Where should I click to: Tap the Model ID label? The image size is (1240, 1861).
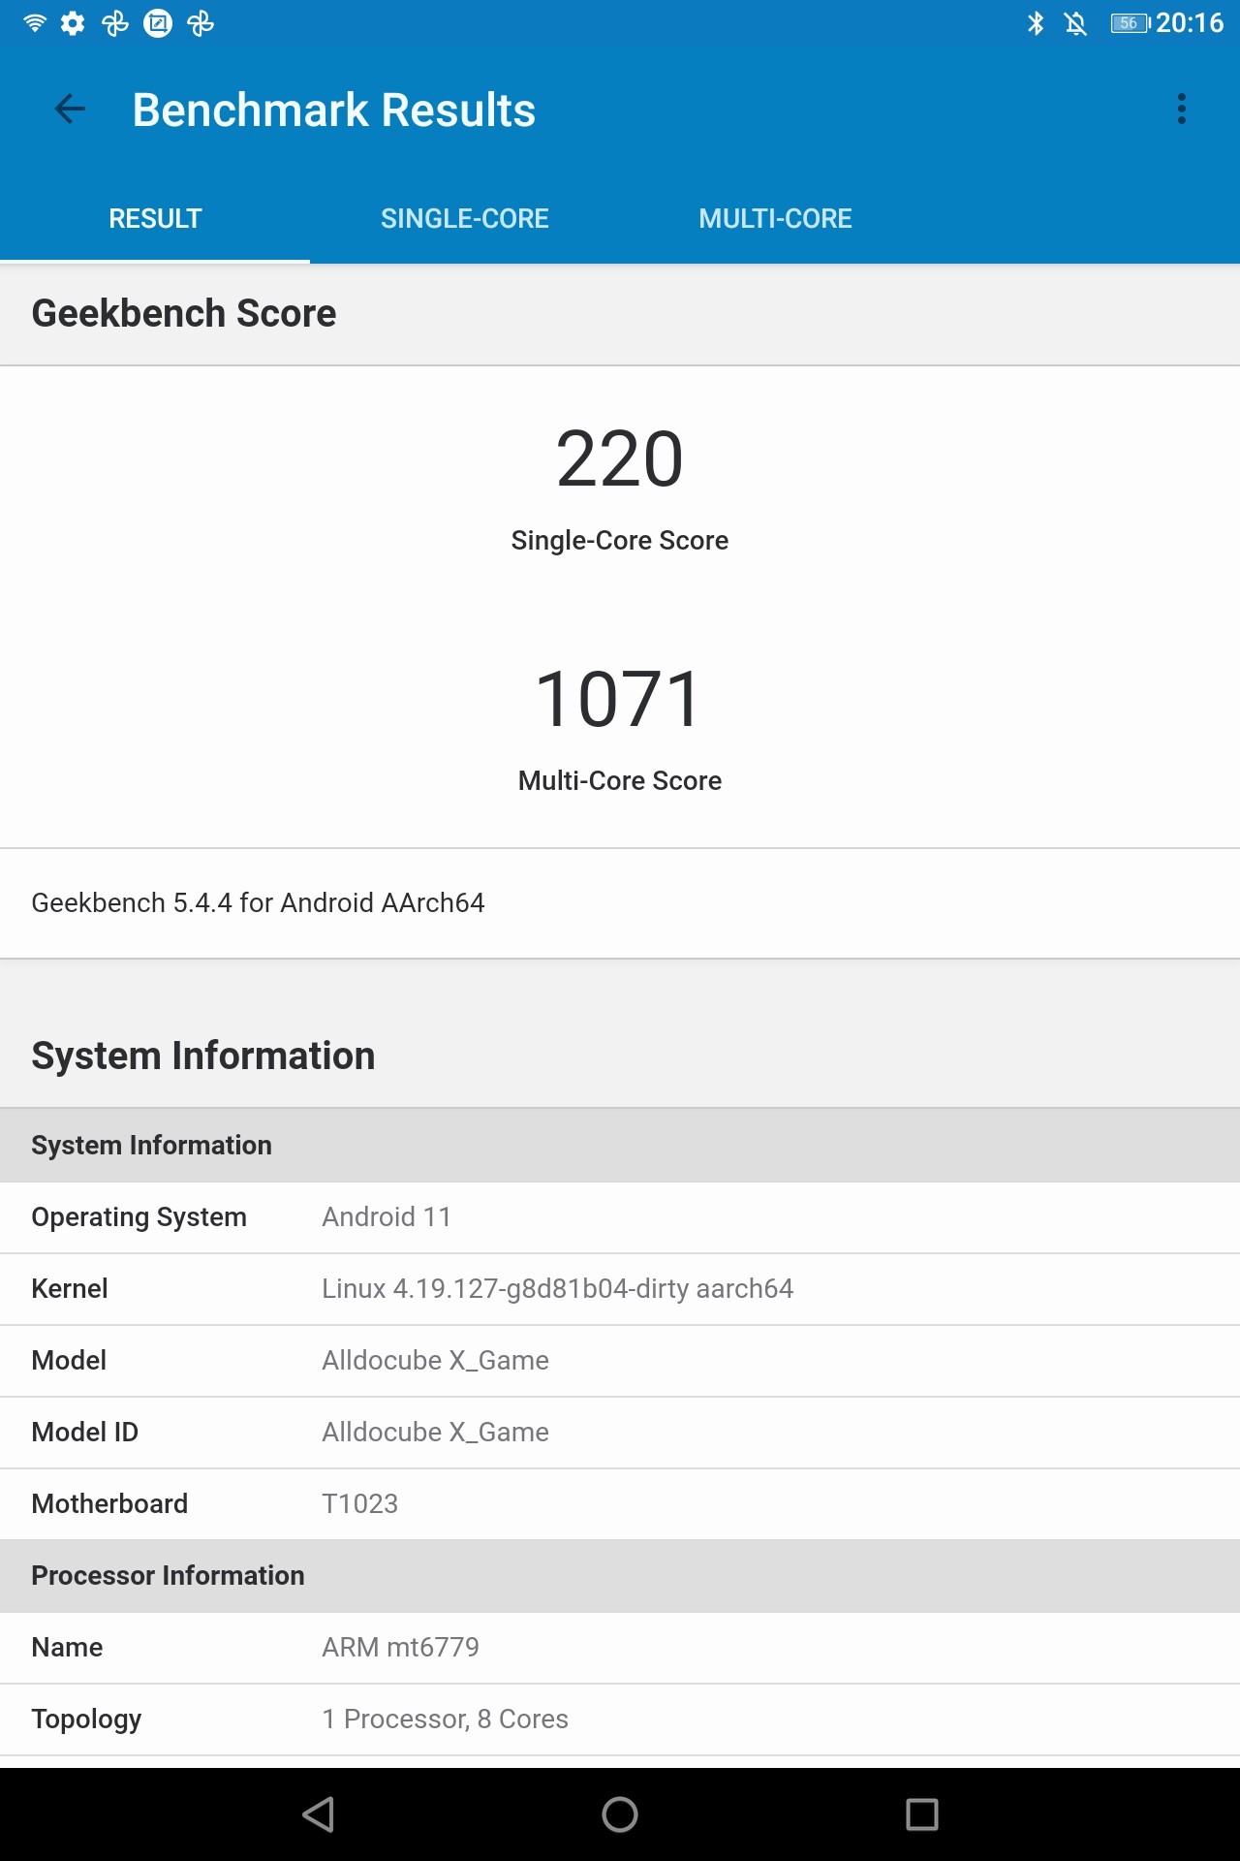coord(85,1433)
